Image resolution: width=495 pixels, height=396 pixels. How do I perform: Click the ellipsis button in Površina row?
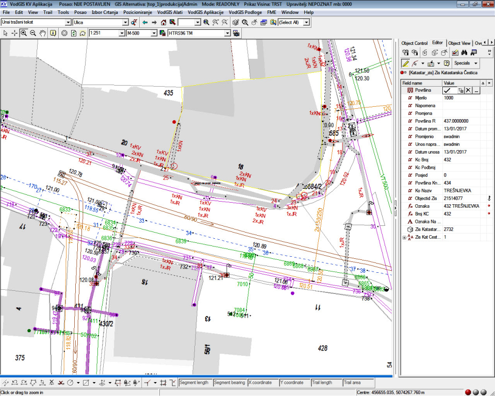(477, 90)
